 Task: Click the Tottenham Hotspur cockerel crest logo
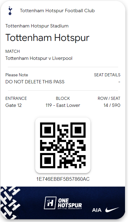click(10, 11)
